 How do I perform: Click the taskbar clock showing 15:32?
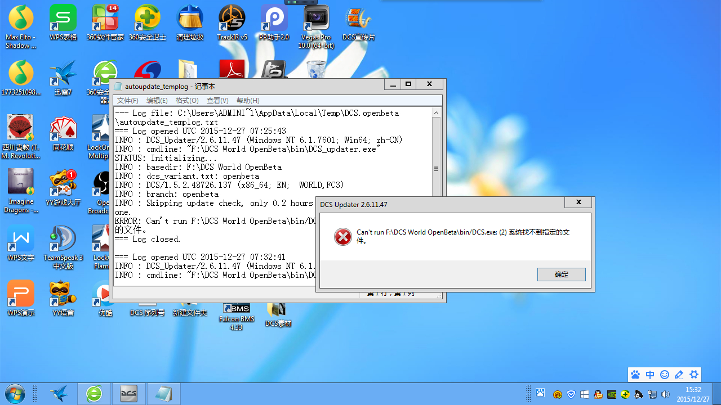pyautogui.click(x=693, y=394)
